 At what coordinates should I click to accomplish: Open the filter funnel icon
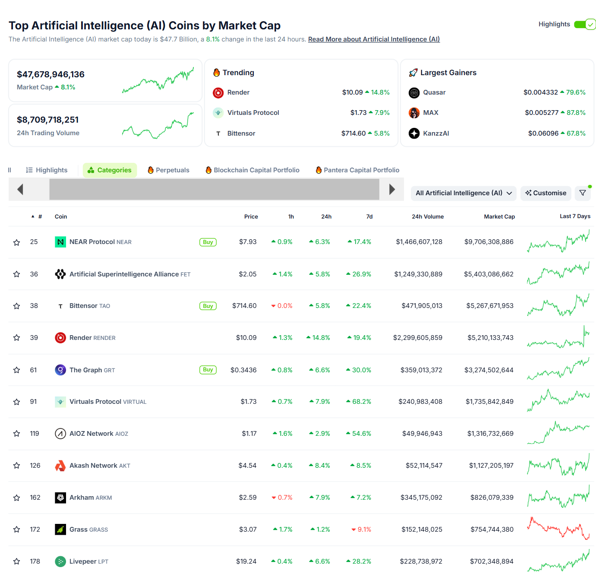[583, 193]
